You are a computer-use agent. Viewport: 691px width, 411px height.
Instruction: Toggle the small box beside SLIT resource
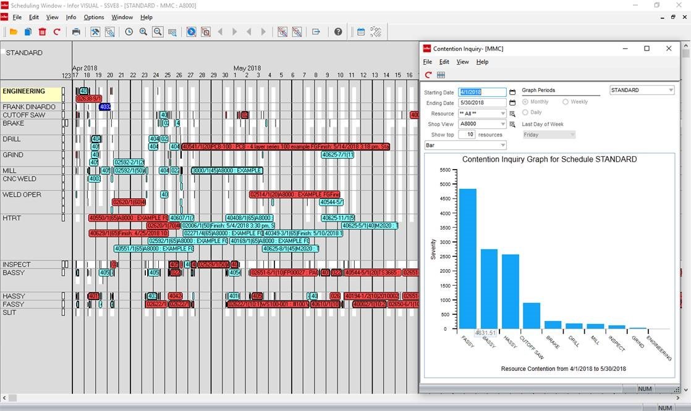pos(64,312)
